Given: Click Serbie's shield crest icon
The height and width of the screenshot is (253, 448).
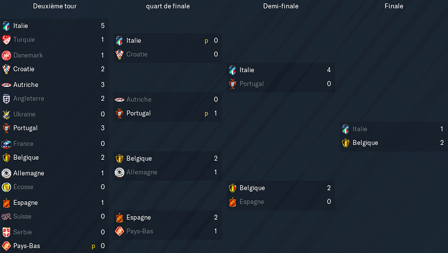Looking at the screenshot, I should point(6,232).
